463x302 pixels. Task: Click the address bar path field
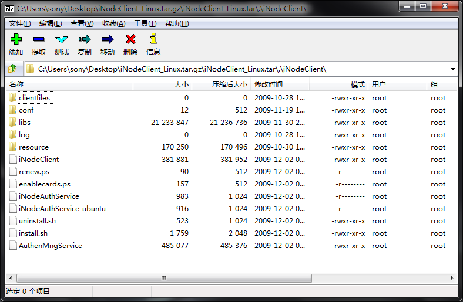coord(236,69)
